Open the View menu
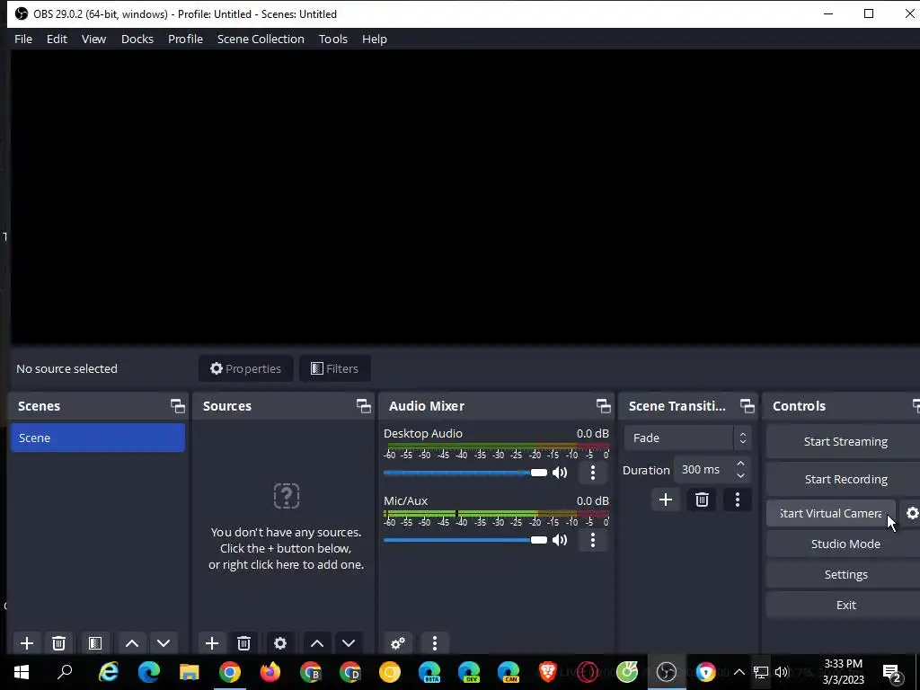The image size is (920, 690). [93, 40]
